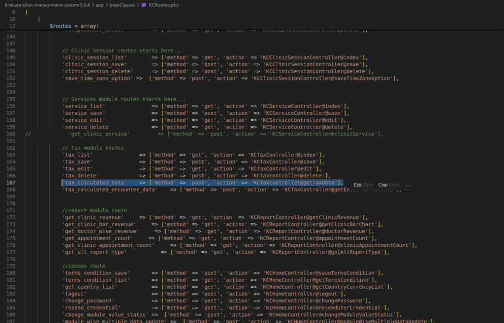Screen dimensions: 504x323
Task: Click the 'clinic_session_list' route key
Action: click(94, 57)
